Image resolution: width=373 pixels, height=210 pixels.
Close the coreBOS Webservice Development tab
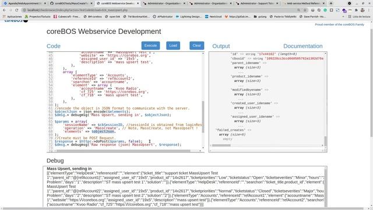click(x=138, y=3)
